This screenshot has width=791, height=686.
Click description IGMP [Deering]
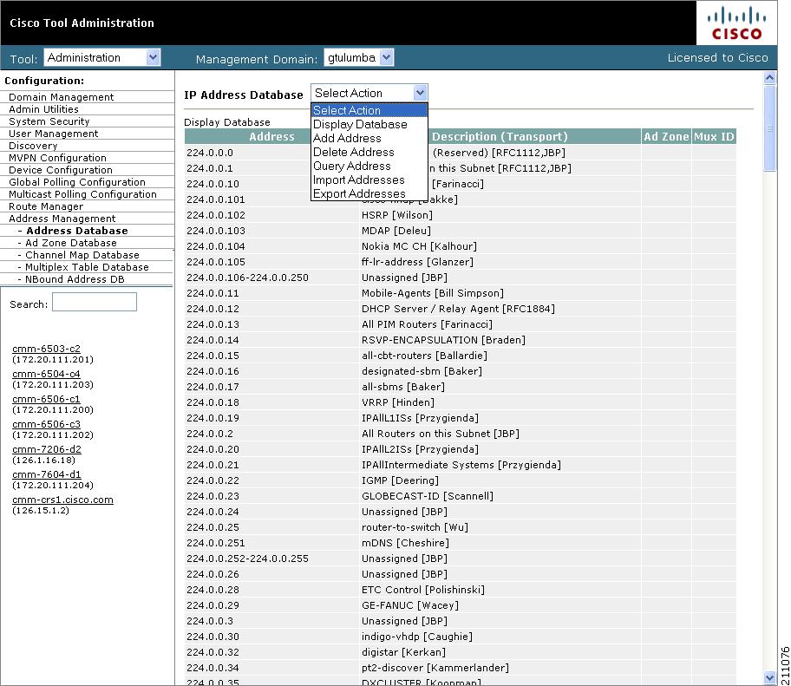400,480
